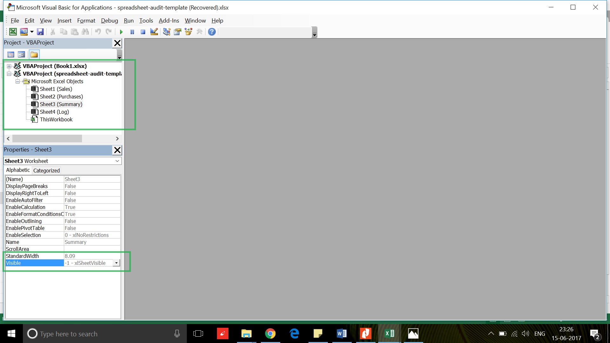Viewport: 610px width, 343px height.
Task: Click View Code icon in Project panel
Action: tap(11, 55)
